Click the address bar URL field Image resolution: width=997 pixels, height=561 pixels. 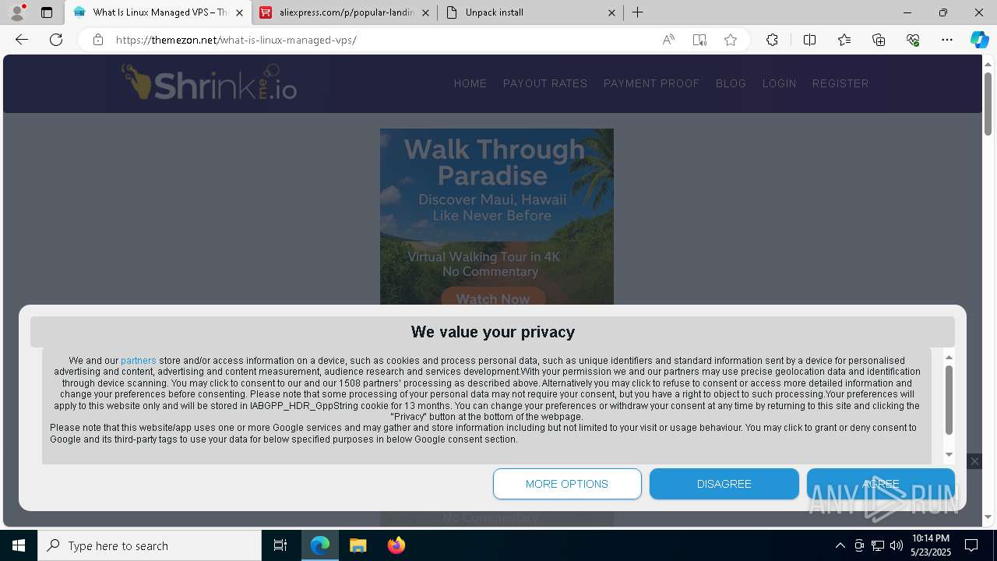click(x=382, y=40)
